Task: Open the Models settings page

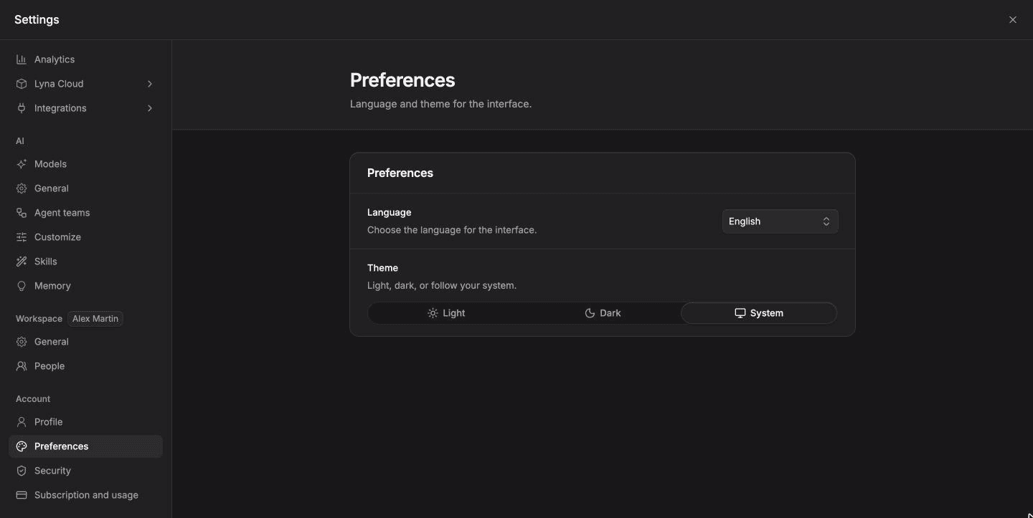Action: point(85,164)
